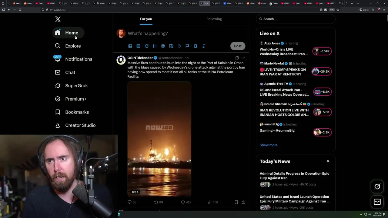
Task: Switch to the Following tab
Action: pos(214,19)
